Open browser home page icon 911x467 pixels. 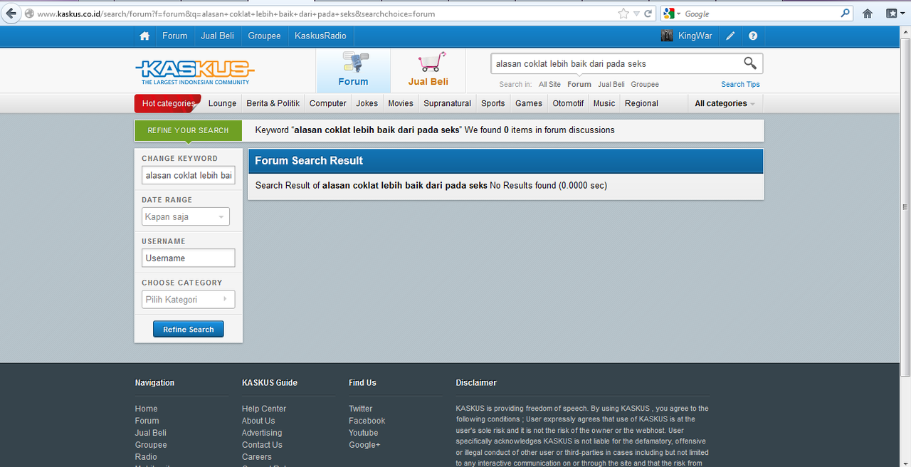click(867, 14)
